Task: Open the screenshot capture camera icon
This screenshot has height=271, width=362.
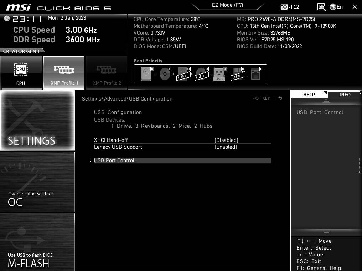Action: 284,6
